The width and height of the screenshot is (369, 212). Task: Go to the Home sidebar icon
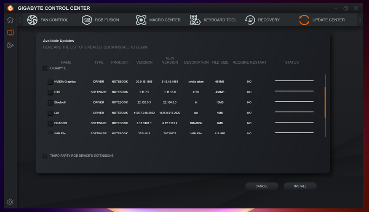[x=10, y=20]
